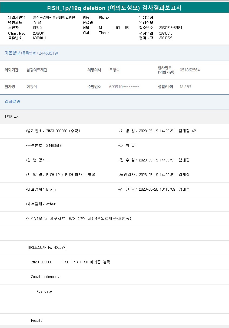Click the [MOLECULAR PATHOLOGY] heading
This screenshot has width=229, height=328.
tap(47, 247)
